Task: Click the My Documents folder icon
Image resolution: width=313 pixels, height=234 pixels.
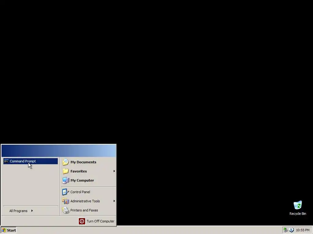Action: point(65,162)
